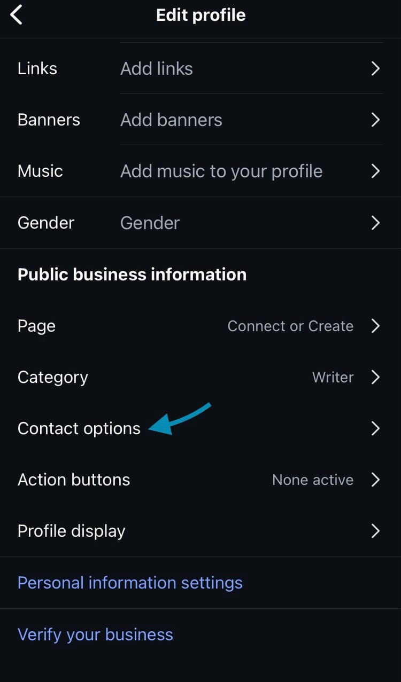Open the Profile display menu item
This screenshot has width=401, height=682.
click(x=72, y=531)
